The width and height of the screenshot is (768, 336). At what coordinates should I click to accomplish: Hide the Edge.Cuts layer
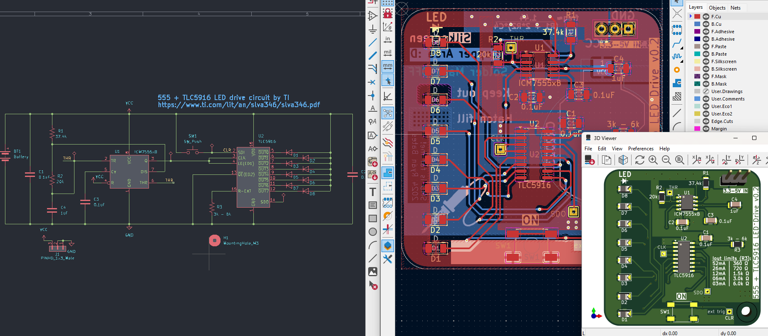[706, 121]
